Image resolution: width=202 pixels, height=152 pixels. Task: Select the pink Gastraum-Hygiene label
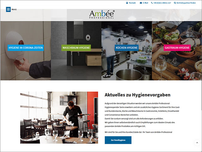coord(177,48)
